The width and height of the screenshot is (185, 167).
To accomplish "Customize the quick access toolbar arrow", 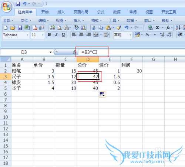I will coord(46,4).
